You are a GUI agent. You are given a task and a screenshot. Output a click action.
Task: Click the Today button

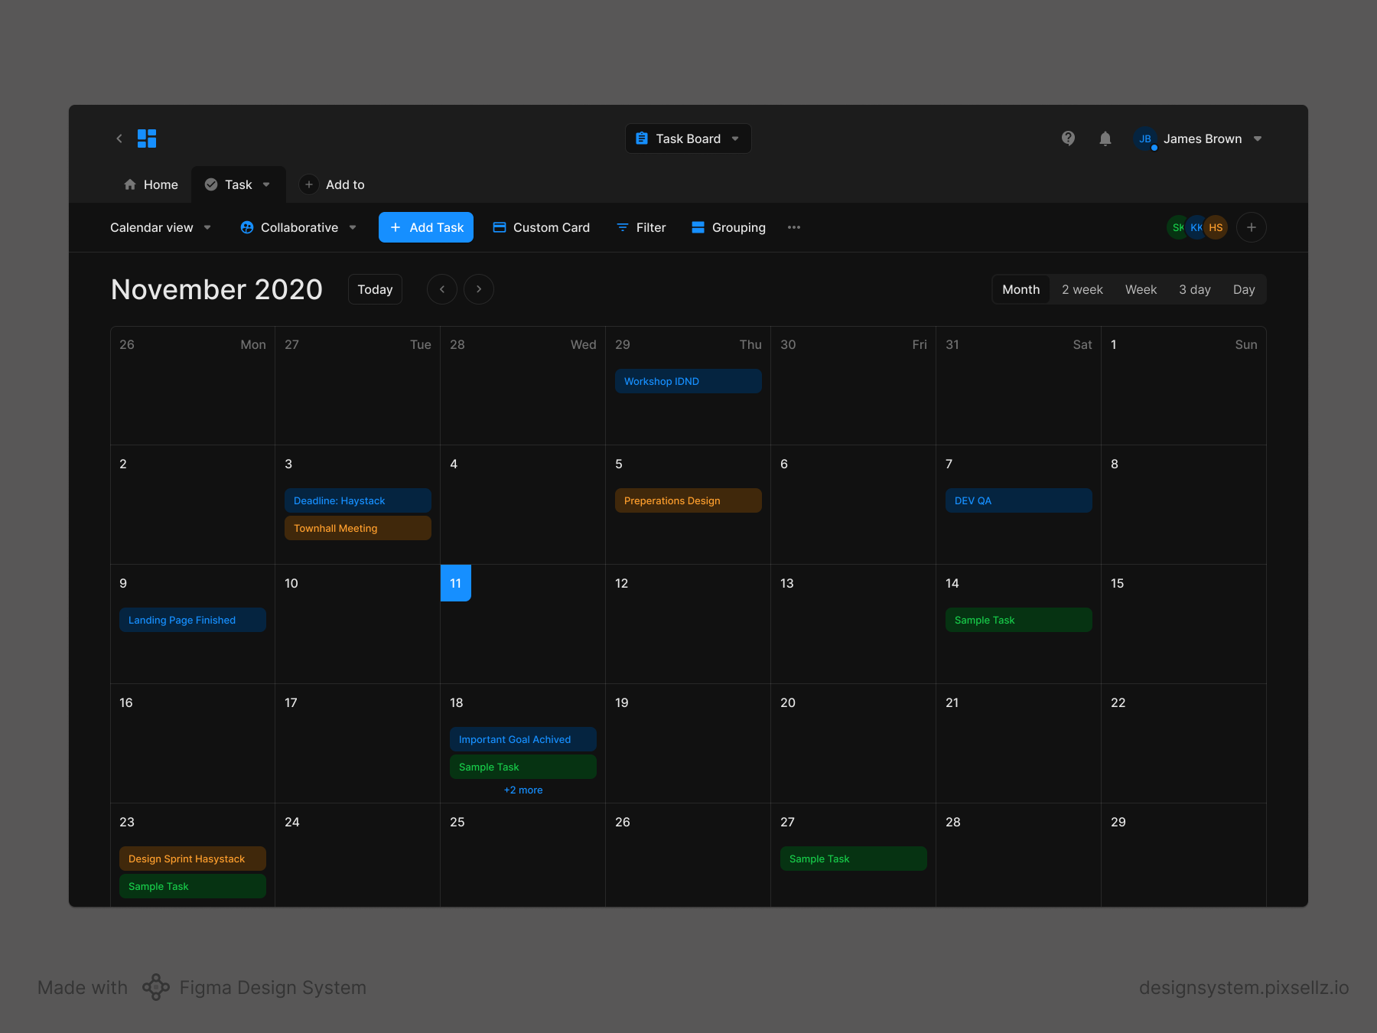pos(375,289)
